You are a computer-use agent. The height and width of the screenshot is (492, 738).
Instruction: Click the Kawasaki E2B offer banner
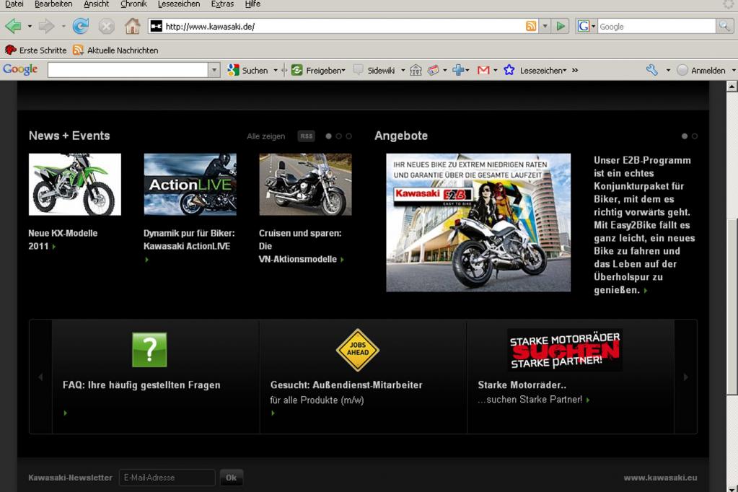[x=478, y=222]
